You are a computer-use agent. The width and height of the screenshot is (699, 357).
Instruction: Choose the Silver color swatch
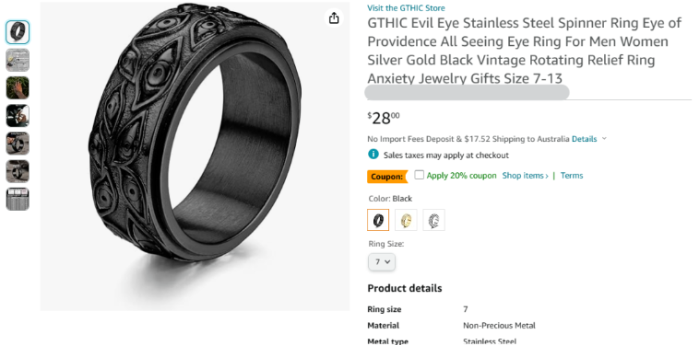(x=433, y=220)
